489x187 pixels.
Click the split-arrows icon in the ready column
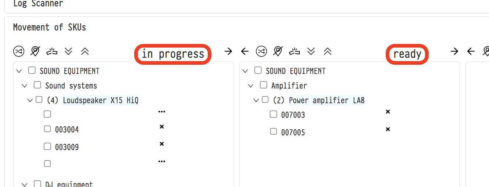click(295, 51)
